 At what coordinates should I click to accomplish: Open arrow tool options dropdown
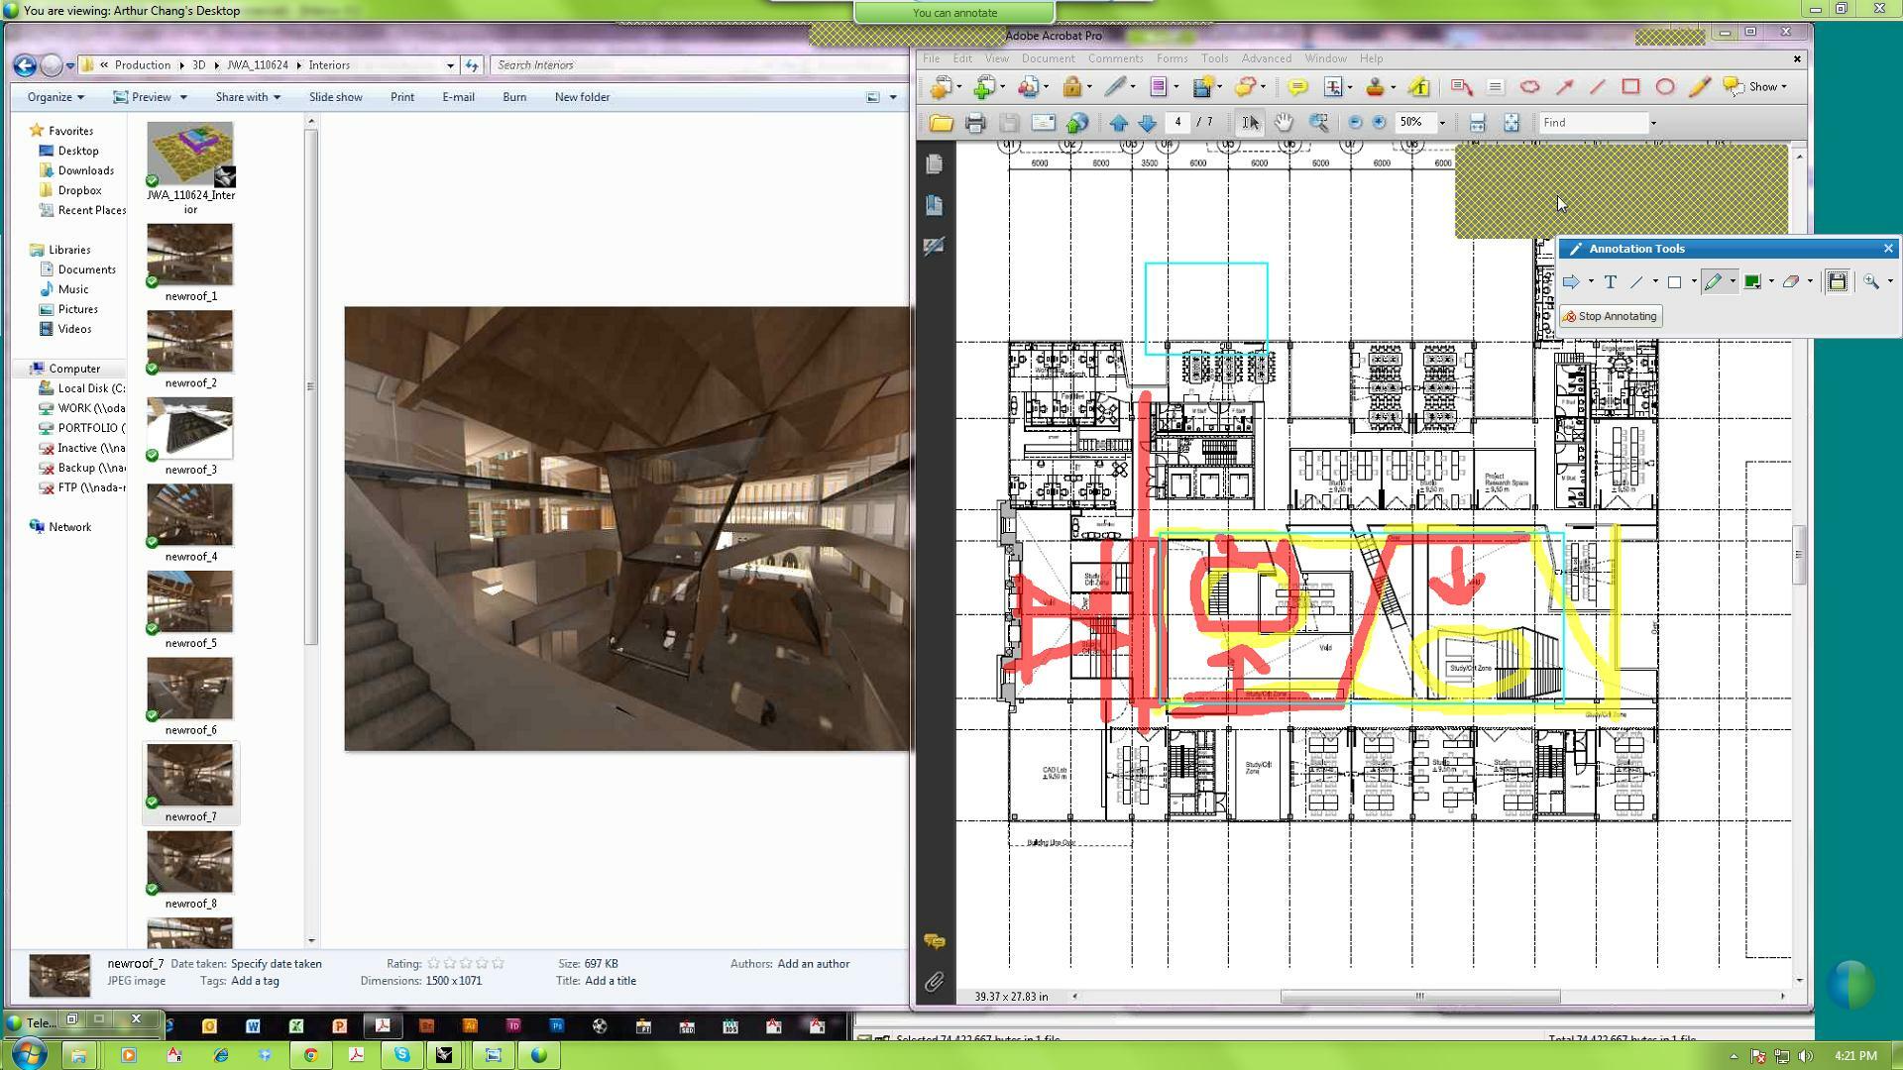coord(1591,282)
